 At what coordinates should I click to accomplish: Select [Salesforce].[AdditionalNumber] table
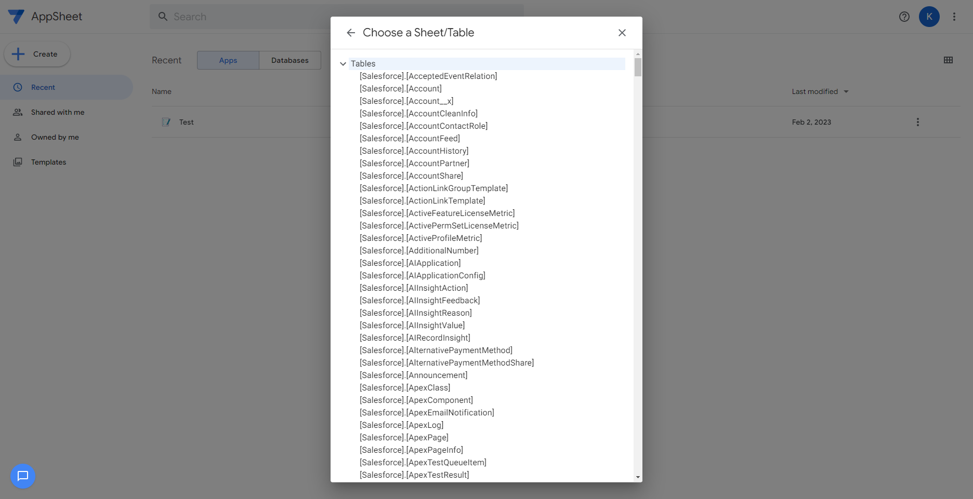tap(419, 251)
